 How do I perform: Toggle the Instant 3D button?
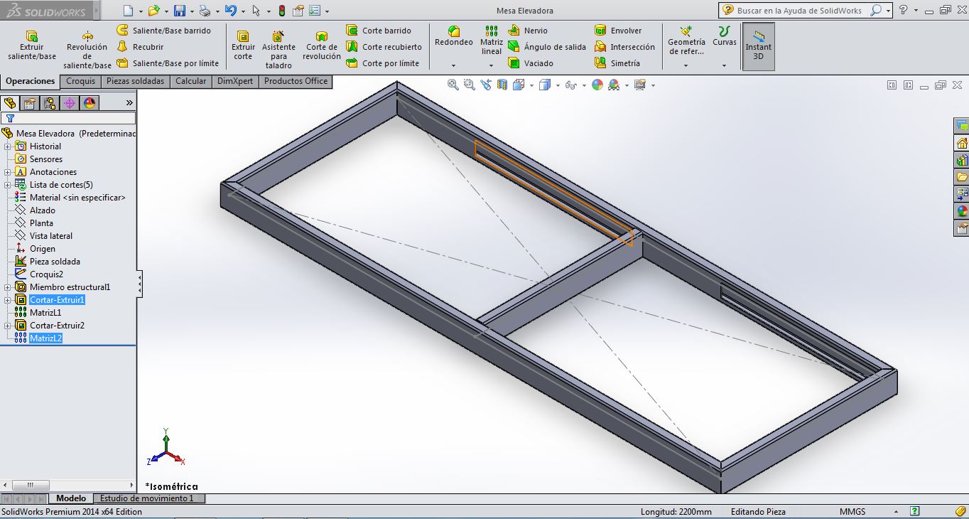758,47
